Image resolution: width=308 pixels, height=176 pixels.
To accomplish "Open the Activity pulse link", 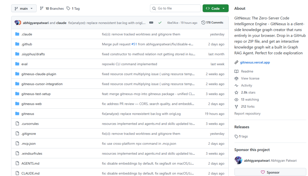I will tap(246, 86).
